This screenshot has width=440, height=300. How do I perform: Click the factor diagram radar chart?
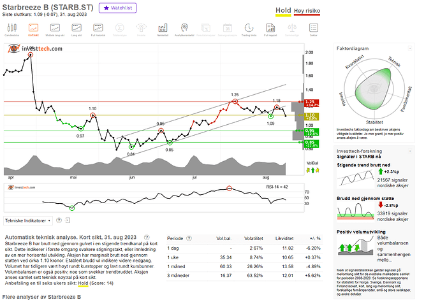[374, 89]
